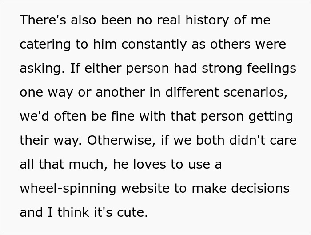The image size is (311, 235).
Task: Click the phrase 'their way.'
Action: [x=50, y=141]
